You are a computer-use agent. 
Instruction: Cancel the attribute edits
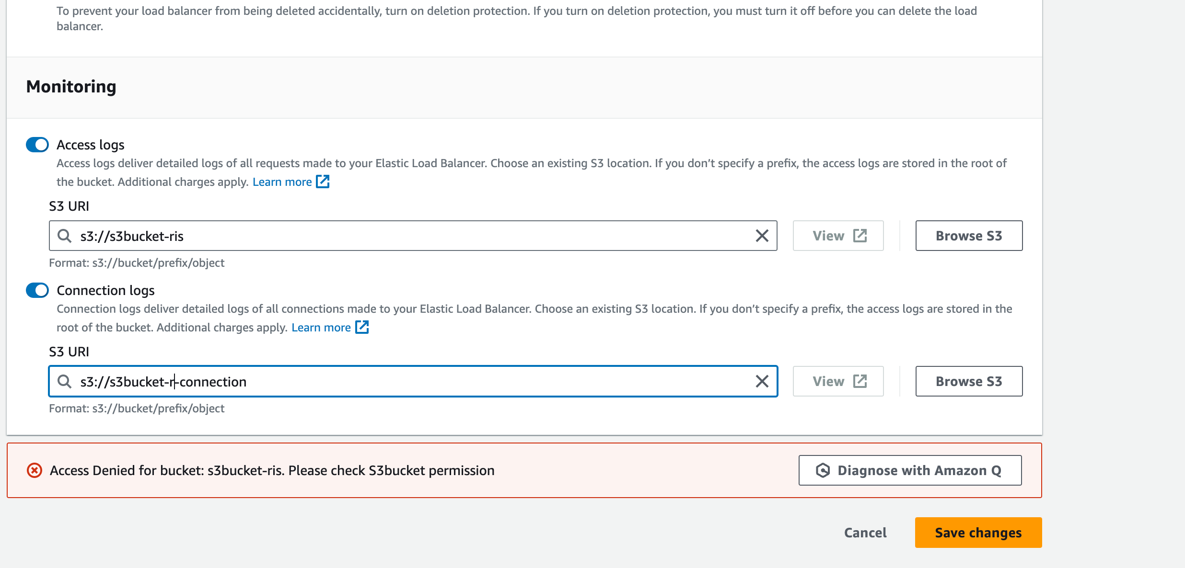865,533
